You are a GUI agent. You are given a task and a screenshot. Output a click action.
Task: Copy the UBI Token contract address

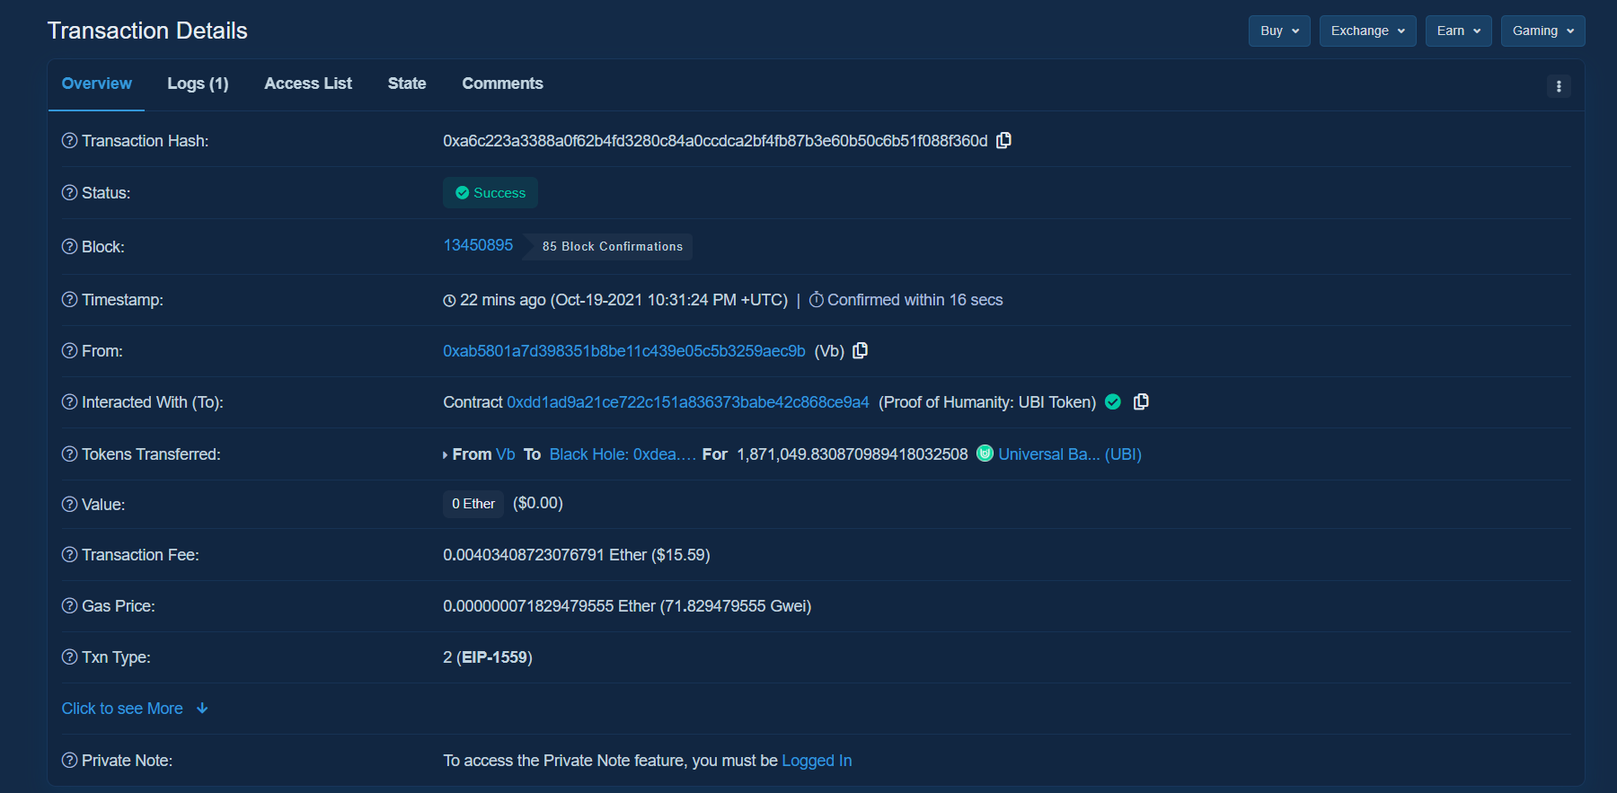[x=1141, y=401]
